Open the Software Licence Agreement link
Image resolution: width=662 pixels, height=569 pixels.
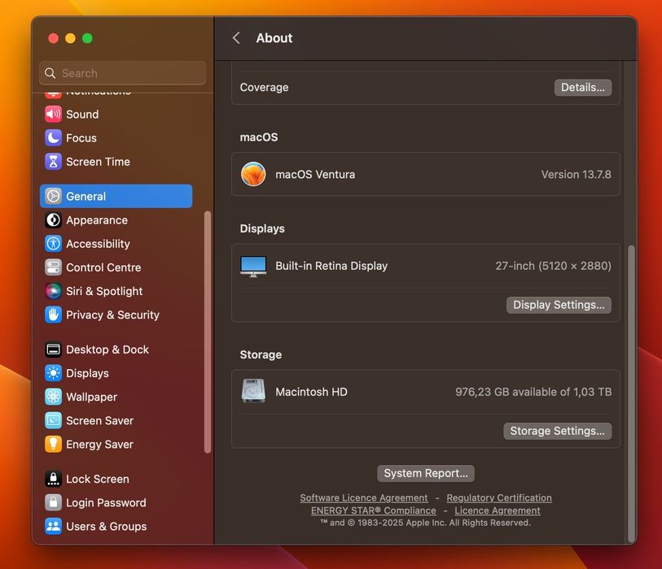(x=363, y=497)
